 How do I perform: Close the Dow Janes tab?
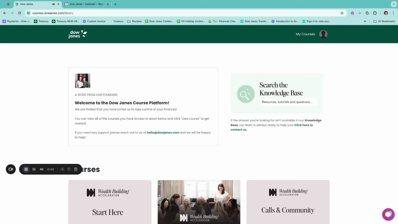click(58, 4)
